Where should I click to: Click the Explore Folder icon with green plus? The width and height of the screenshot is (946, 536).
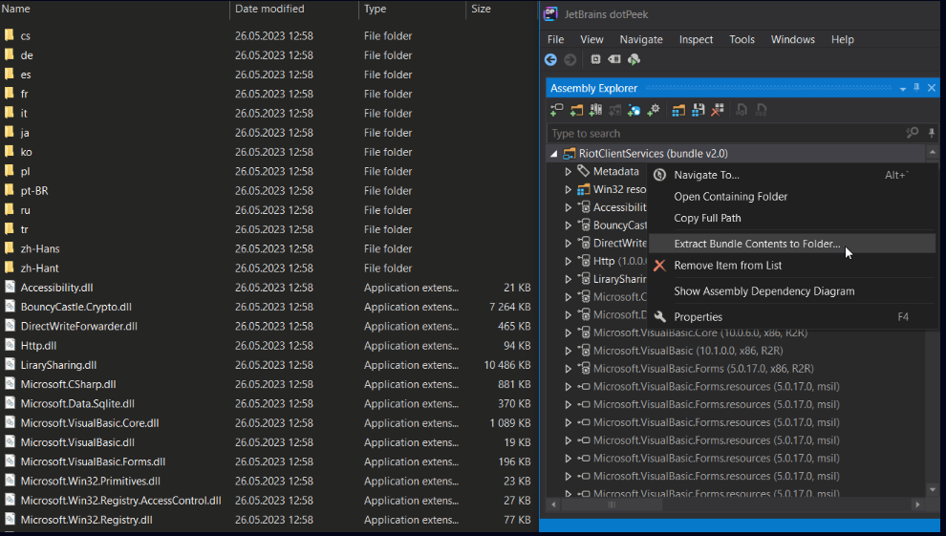[576, 110]
